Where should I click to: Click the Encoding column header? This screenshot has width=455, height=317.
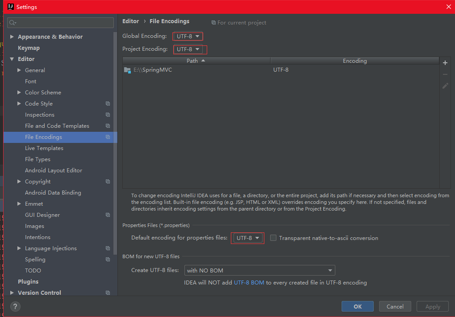tap(355, 61)
